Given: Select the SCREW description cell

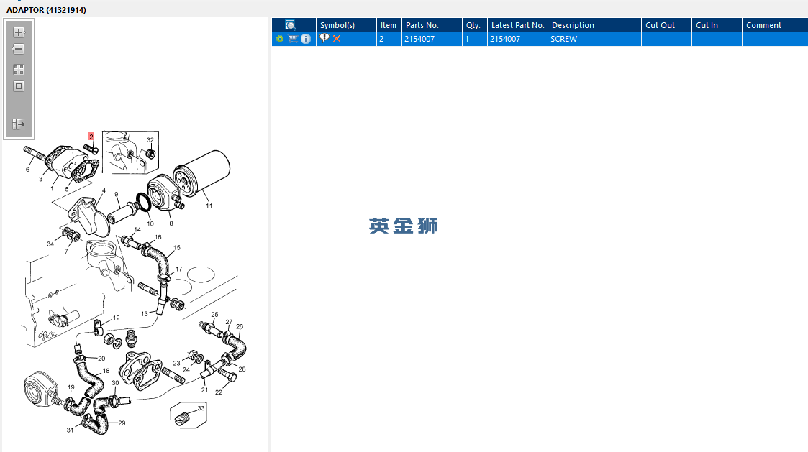Looking at the screenshot, I should 594,39.
